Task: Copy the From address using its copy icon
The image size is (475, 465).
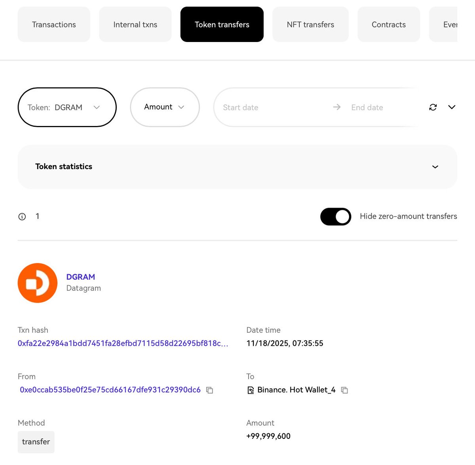Action: pyautogui.click(x=209, y=390)
